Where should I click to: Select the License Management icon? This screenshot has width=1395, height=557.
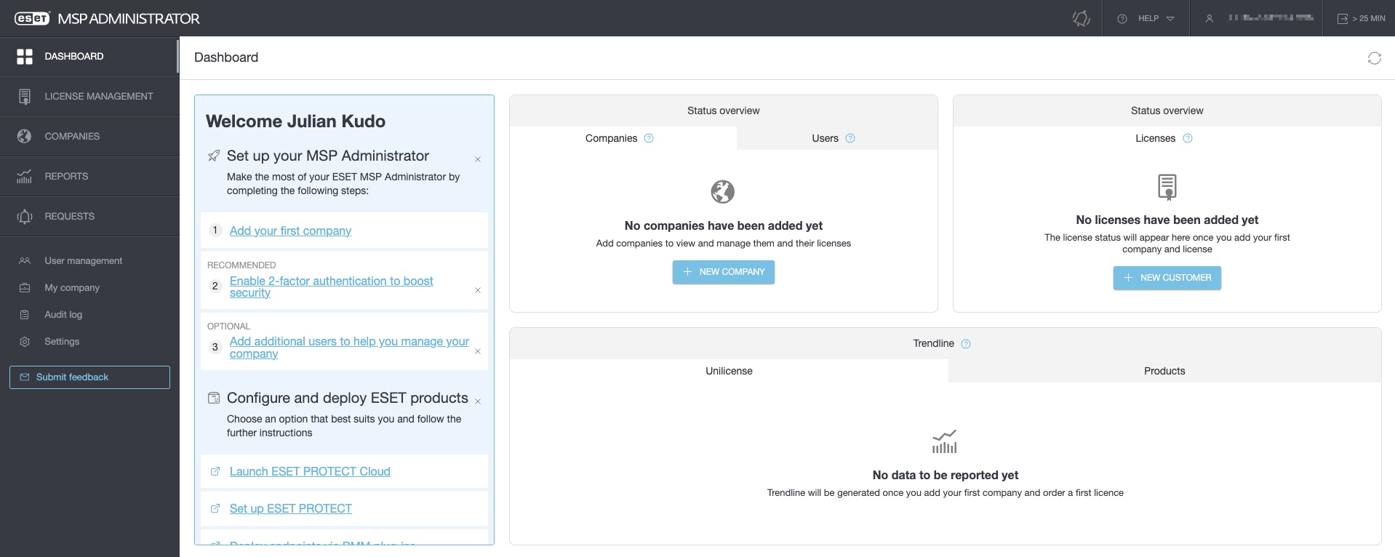[x=25, y=97]
